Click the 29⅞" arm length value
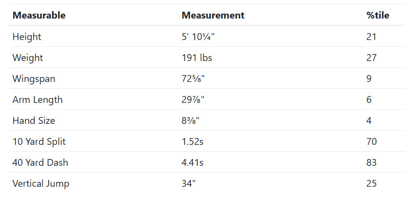This screenshot has height=197, width=405. coord(193,99)
